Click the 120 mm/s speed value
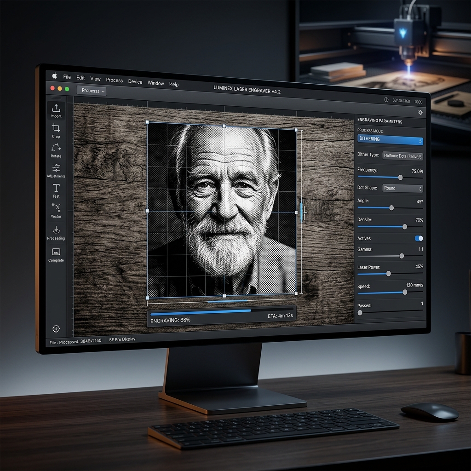This screenshot has width=471, height=471. [x=414, y=285]
